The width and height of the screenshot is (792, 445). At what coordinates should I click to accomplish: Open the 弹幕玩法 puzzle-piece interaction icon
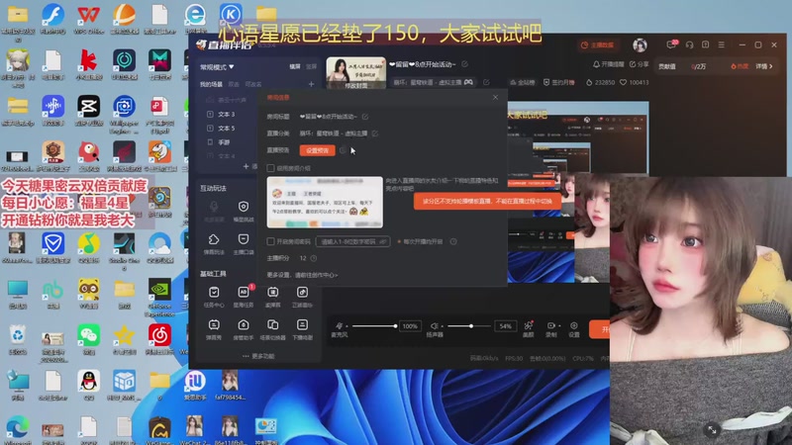214,239
